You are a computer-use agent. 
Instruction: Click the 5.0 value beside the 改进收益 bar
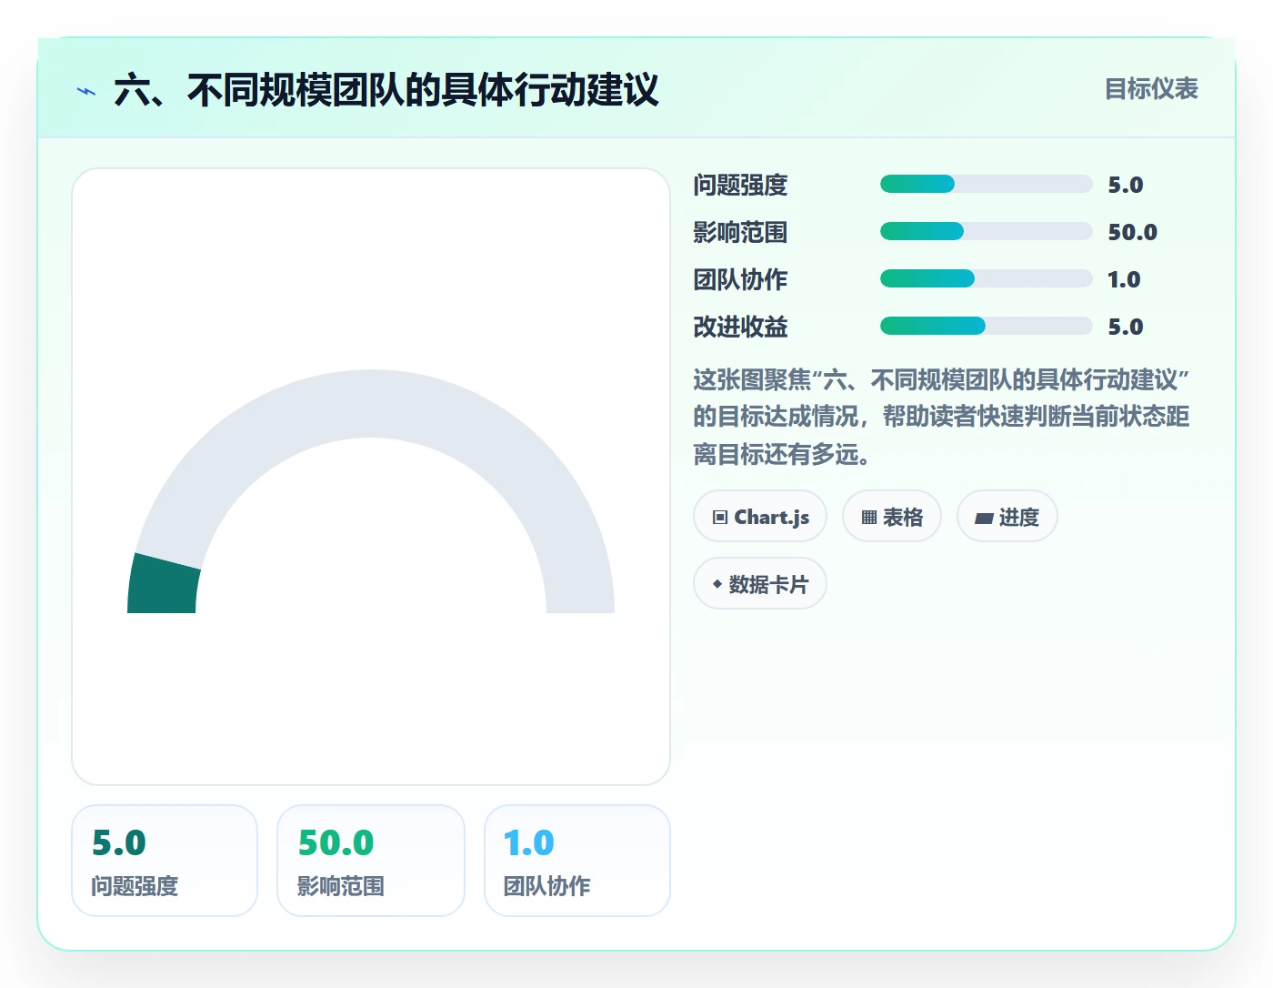(1125, 327)
